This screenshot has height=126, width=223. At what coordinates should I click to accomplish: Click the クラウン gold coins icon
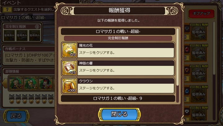(x=69, y=86)
